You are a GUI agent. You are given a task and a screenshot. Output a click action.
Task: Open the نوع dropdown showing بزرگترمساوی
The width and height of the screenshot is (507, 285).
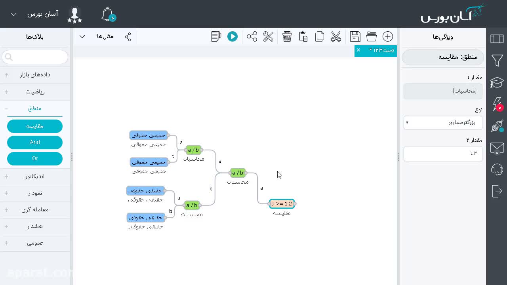[x=443, y=122]
